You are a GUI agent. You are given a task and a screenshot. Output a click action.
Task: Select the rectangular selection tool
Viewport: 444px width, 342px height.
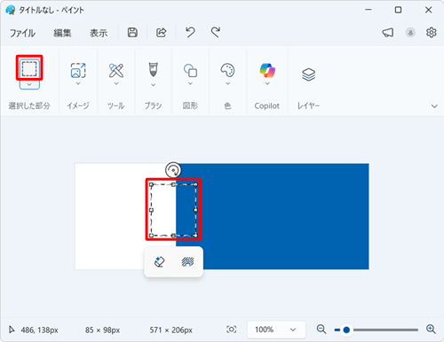pyautogui.click(x=29, y=68)
